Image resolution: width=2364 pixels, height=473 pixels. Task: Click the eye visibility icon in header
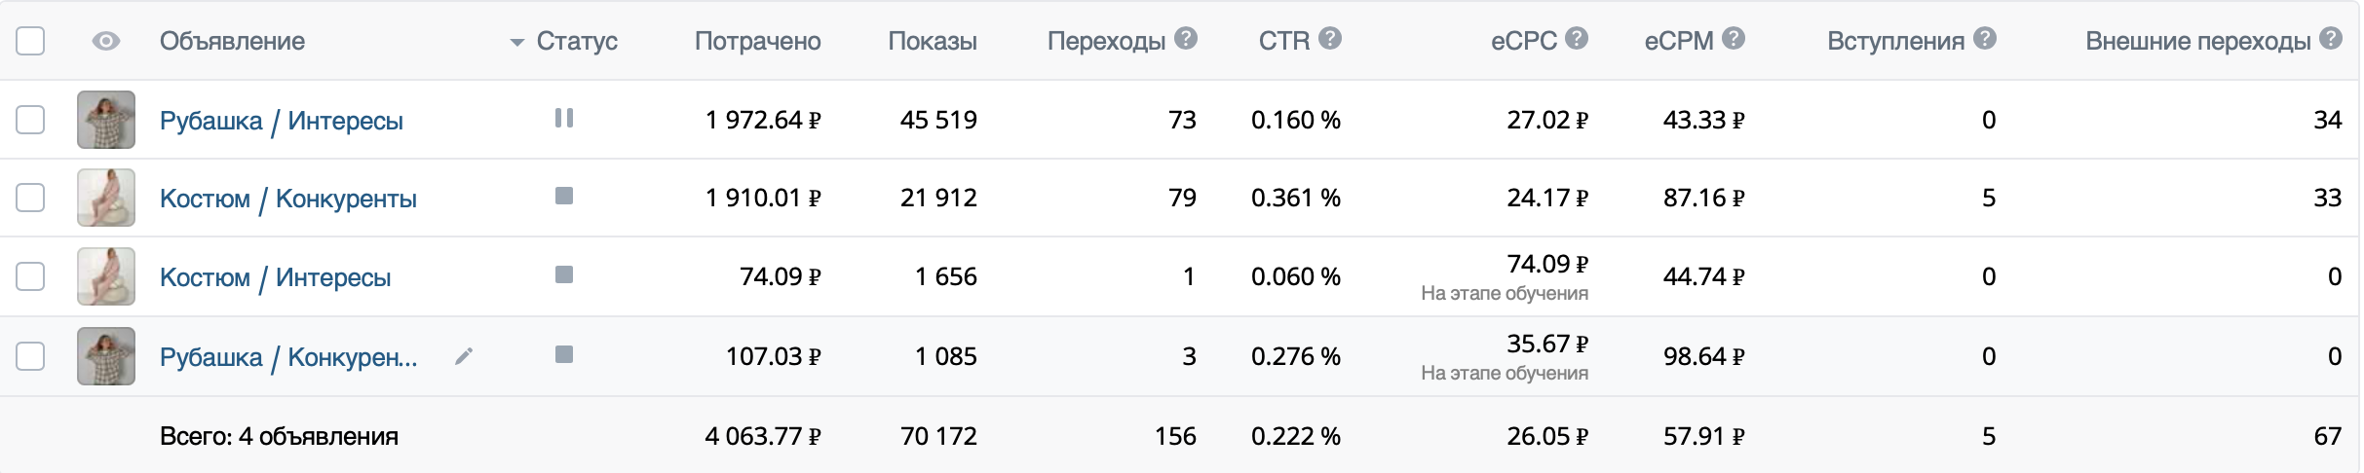(x=105, y=41)
